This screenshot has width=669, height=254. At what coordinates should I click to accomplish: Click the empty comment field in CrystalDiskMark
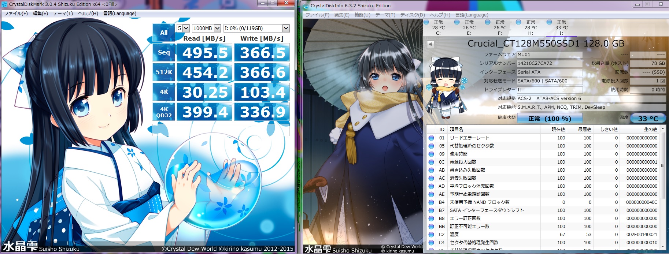tap(221, 130)
